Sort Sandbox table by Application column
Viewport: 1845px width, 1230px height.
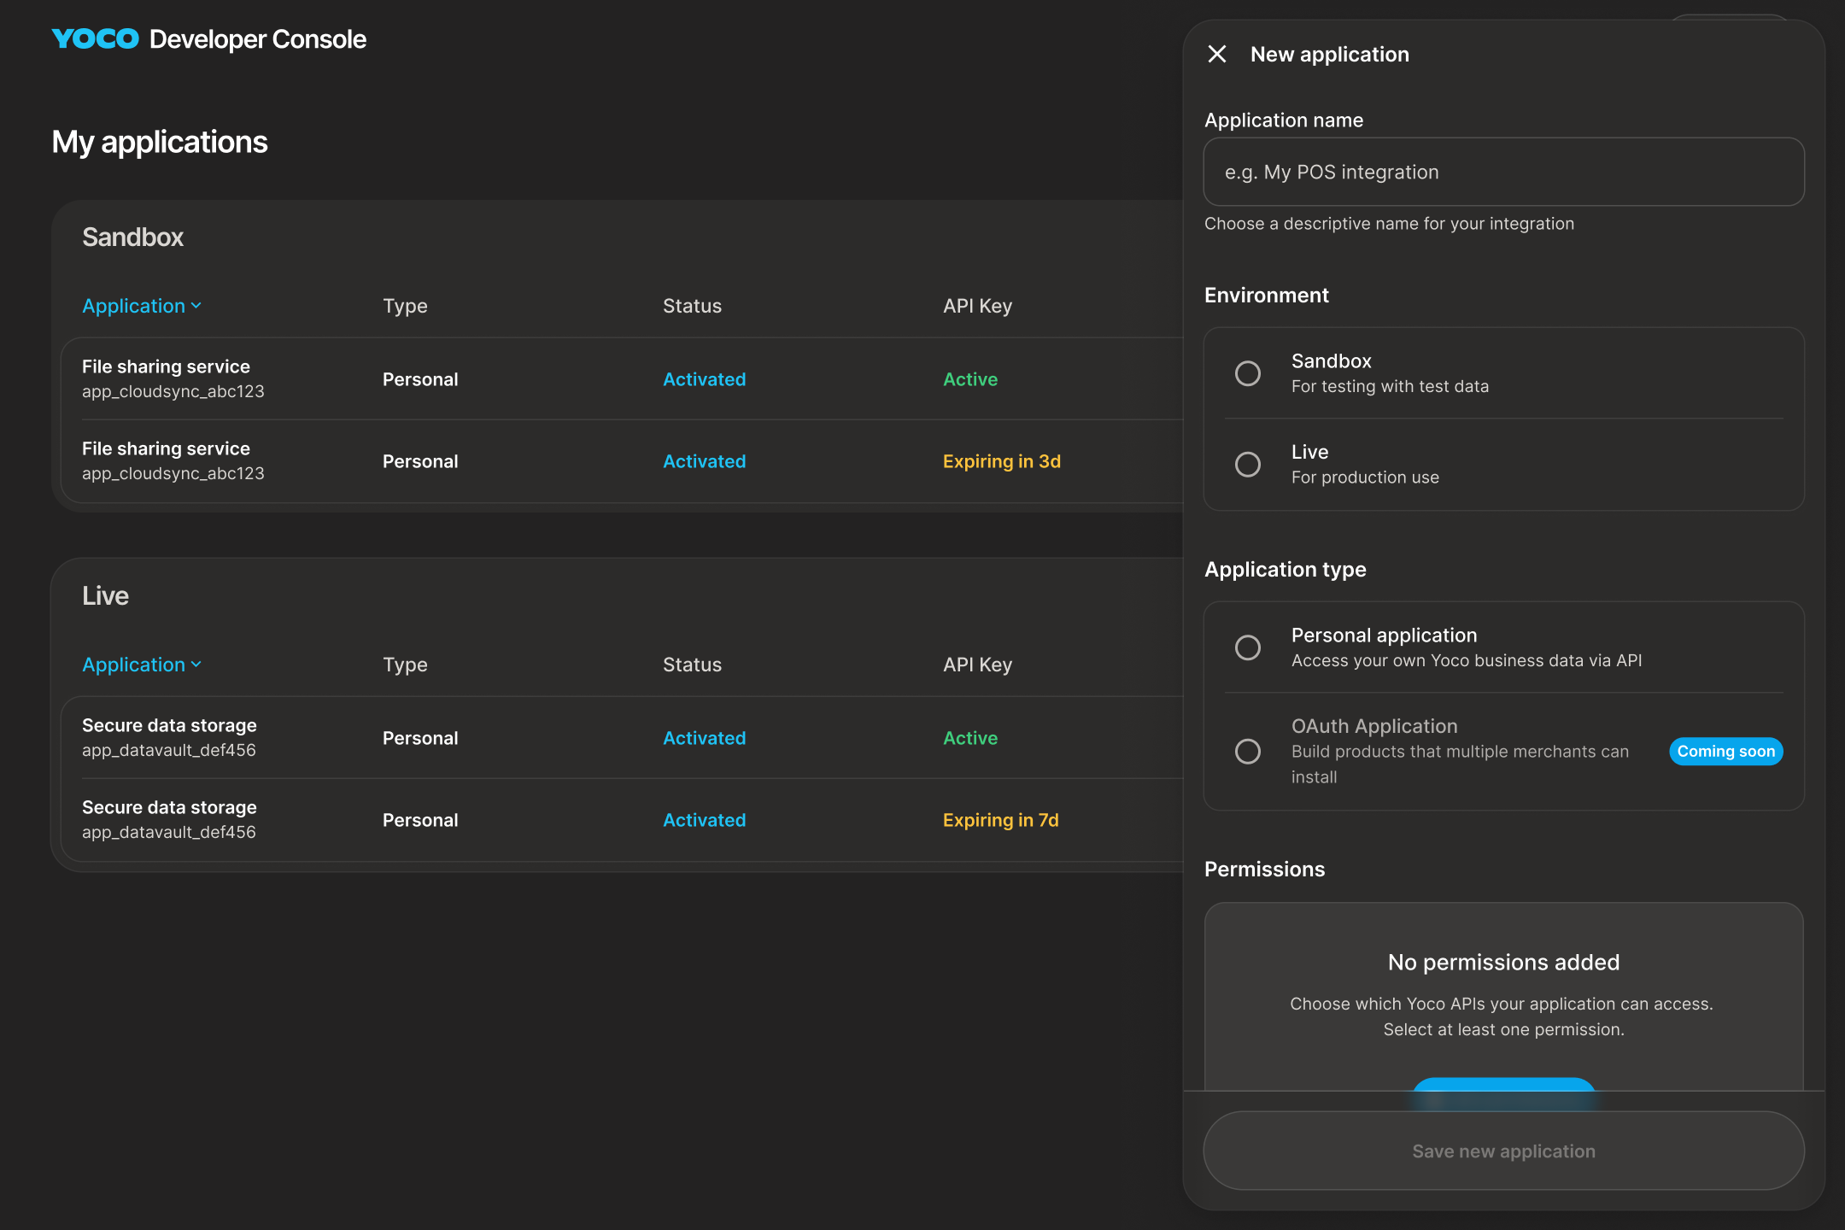[142, 306]
